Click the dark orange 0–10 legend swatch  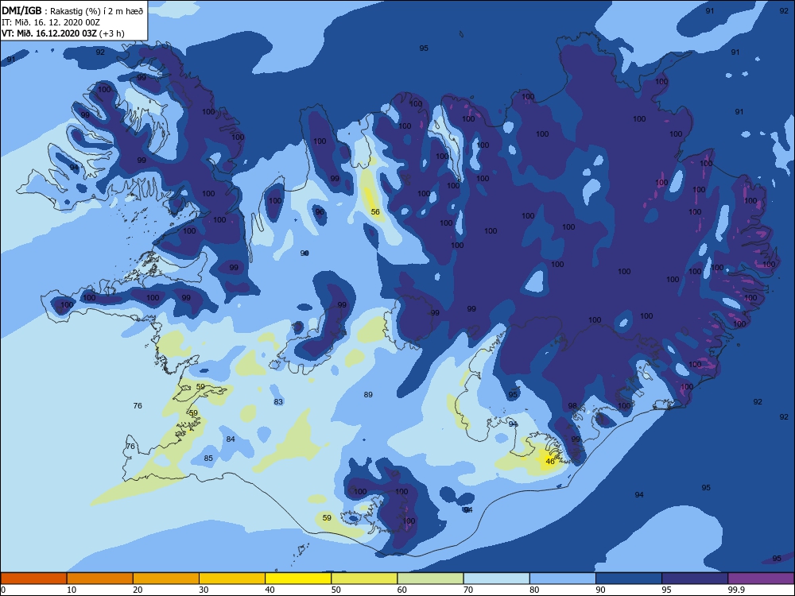coord(34,579)
